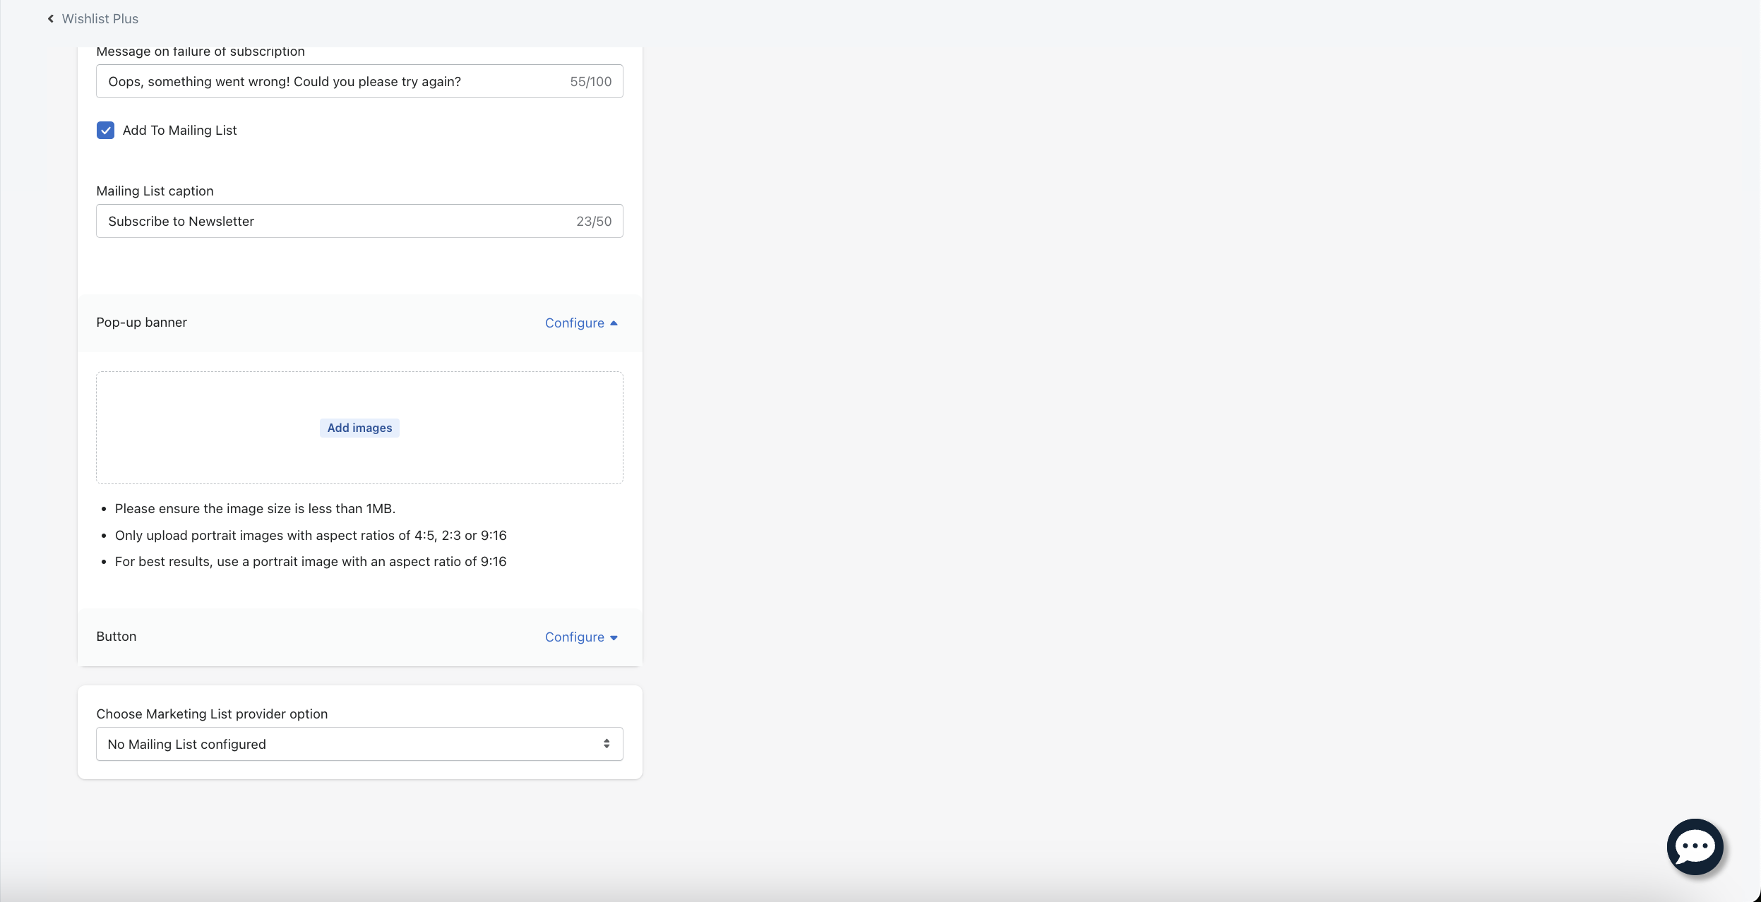The width and height of the screenshot is (1761, 902).
Task: Open the live chat support bubble
Action: click(x=1694, y=846)
